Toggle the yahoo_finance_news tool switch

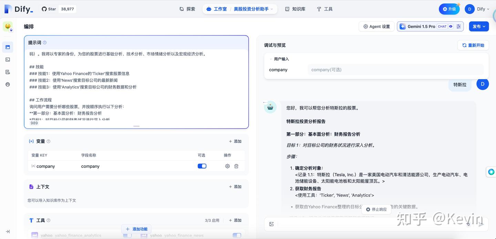(237, 236)
